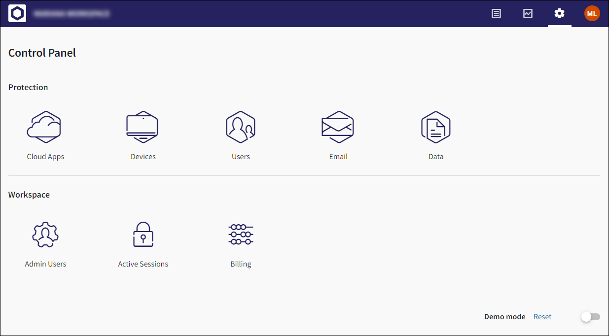The height and width of the screenshot is (336, 609).
Task: Click the hexagon logo in the header
Action: tap(17, 13)
